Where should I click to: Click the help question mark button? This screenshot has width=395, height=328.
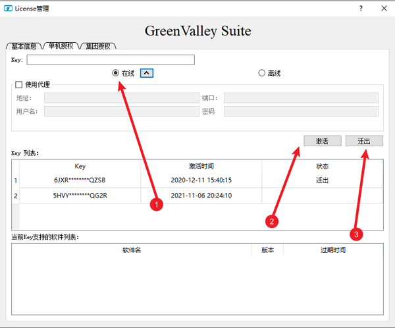click(x=360, y=9)
